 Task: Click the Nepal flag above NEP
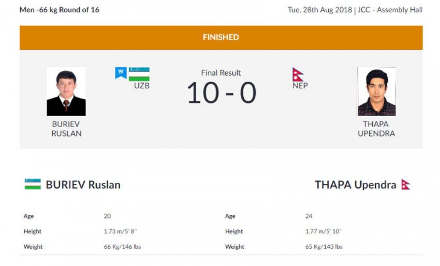tap(298, 74)
